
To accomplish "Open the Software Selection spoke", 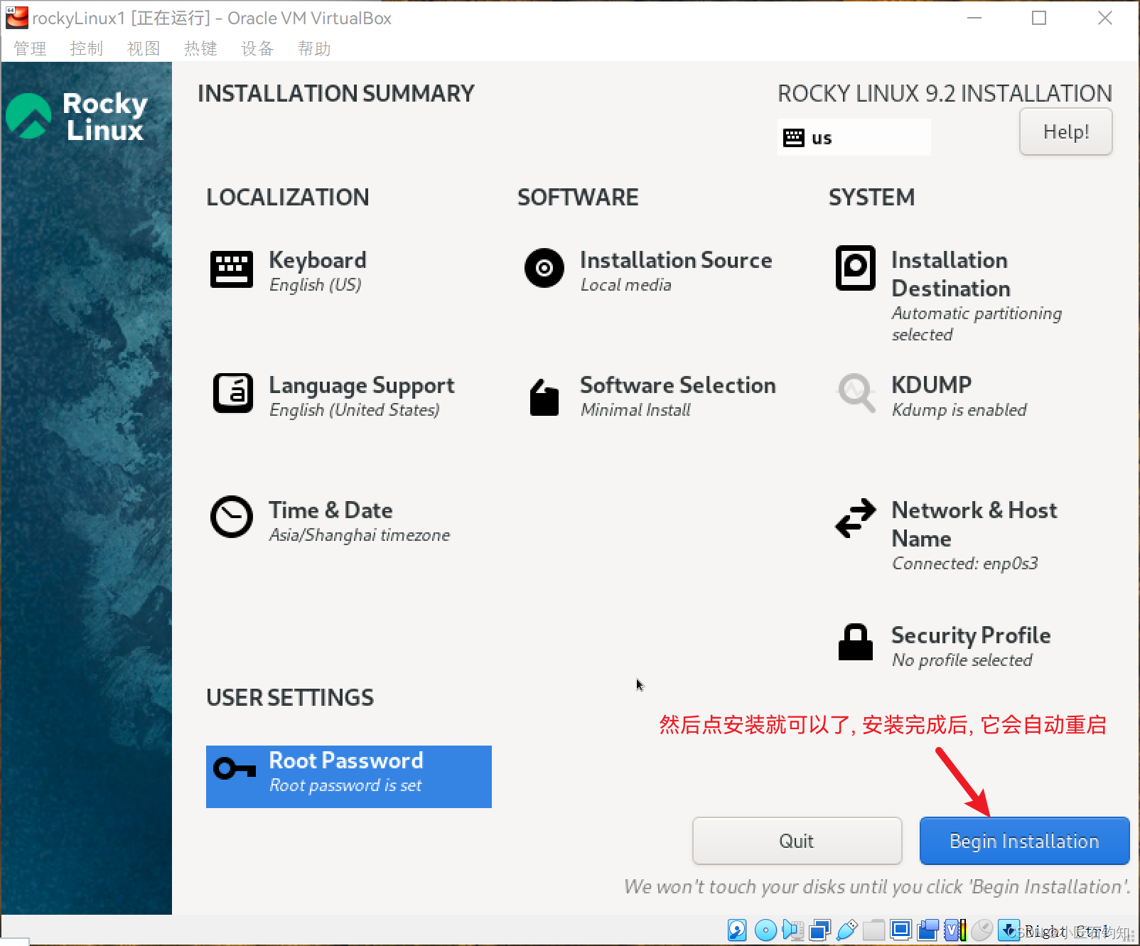I will (678, 385).
